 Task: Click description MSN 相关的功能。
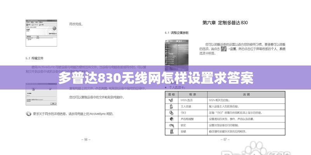click(219, 100)
